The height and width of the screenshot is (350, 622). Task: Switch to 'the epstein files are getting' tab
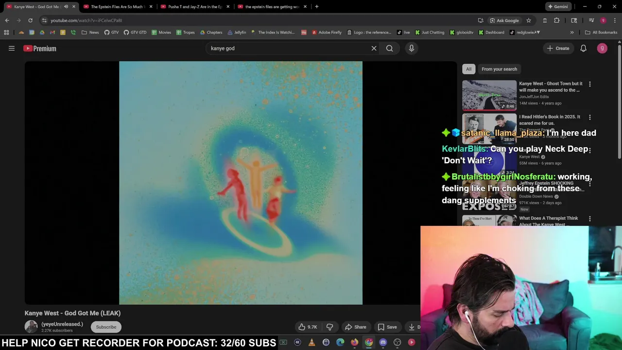click(x=271, y=7)
